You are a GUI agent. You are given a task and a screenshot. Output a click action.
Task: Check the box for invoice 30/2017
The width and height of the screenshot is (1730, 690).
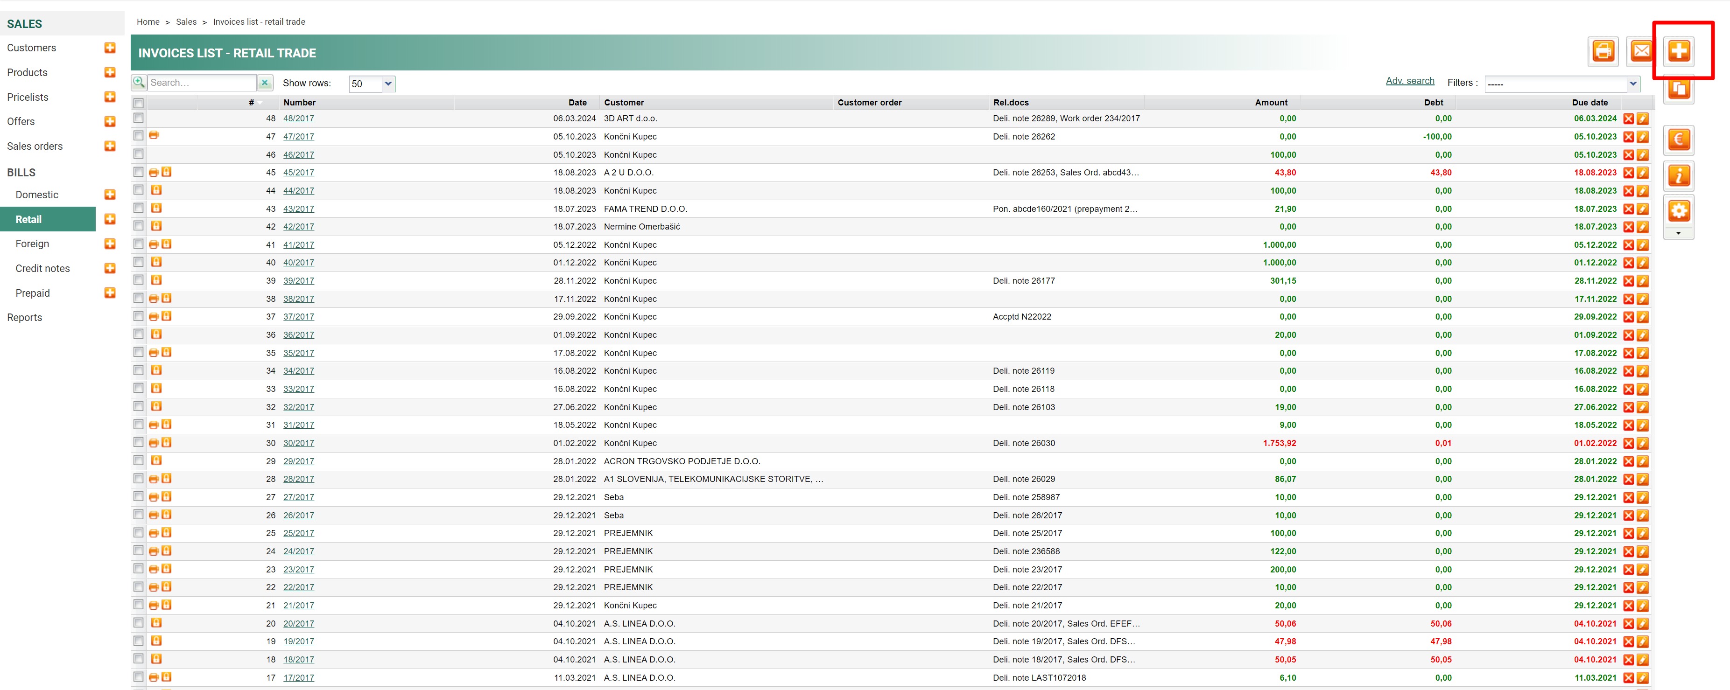click(x=138, y=442)
